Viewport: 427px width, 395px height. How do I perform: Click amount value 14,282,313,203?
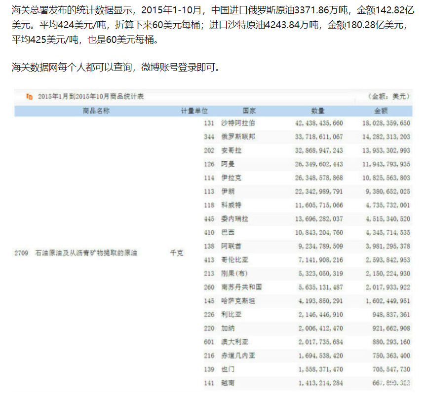[x=386, y=137]
